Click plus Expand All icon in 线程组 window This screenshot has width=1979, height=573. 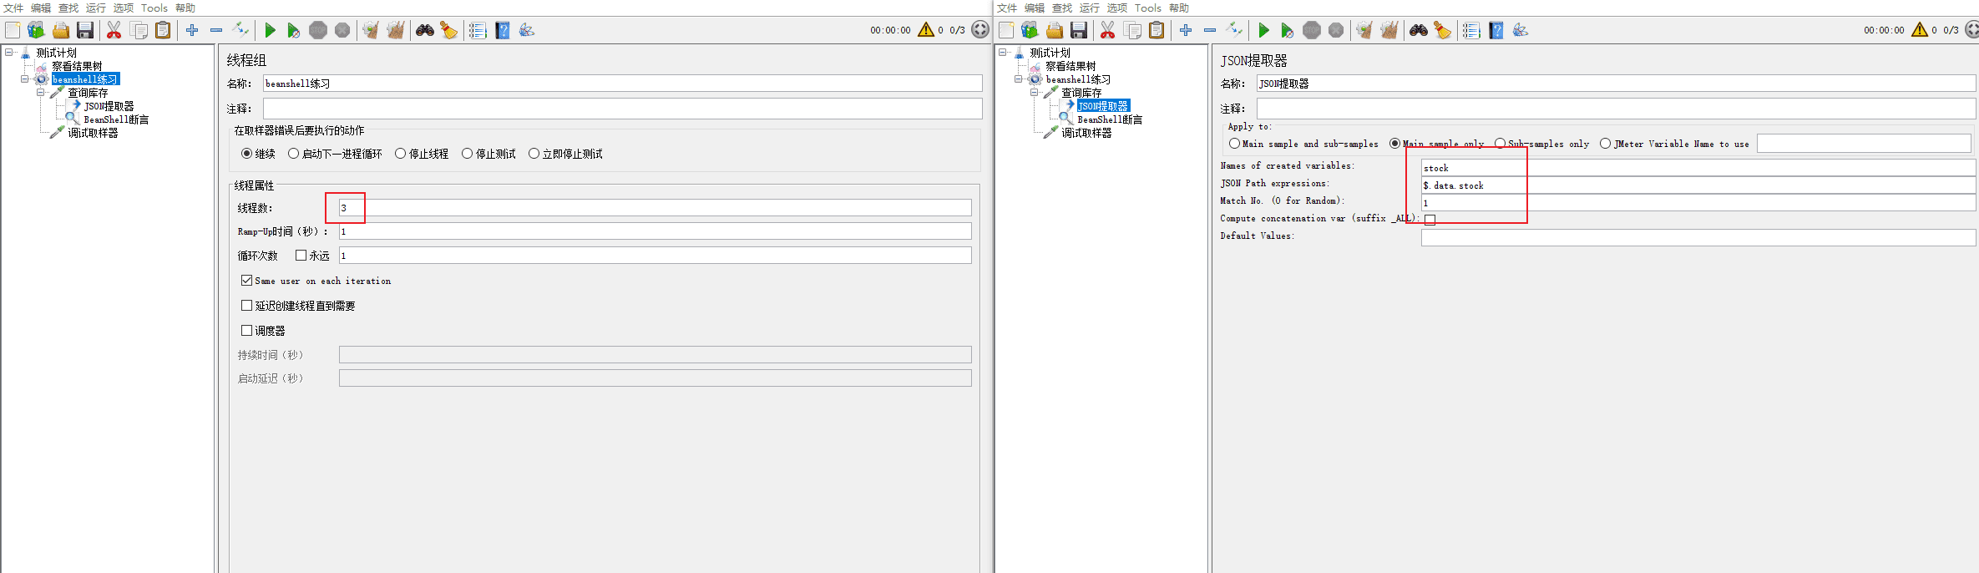click(x=192, y=30)
